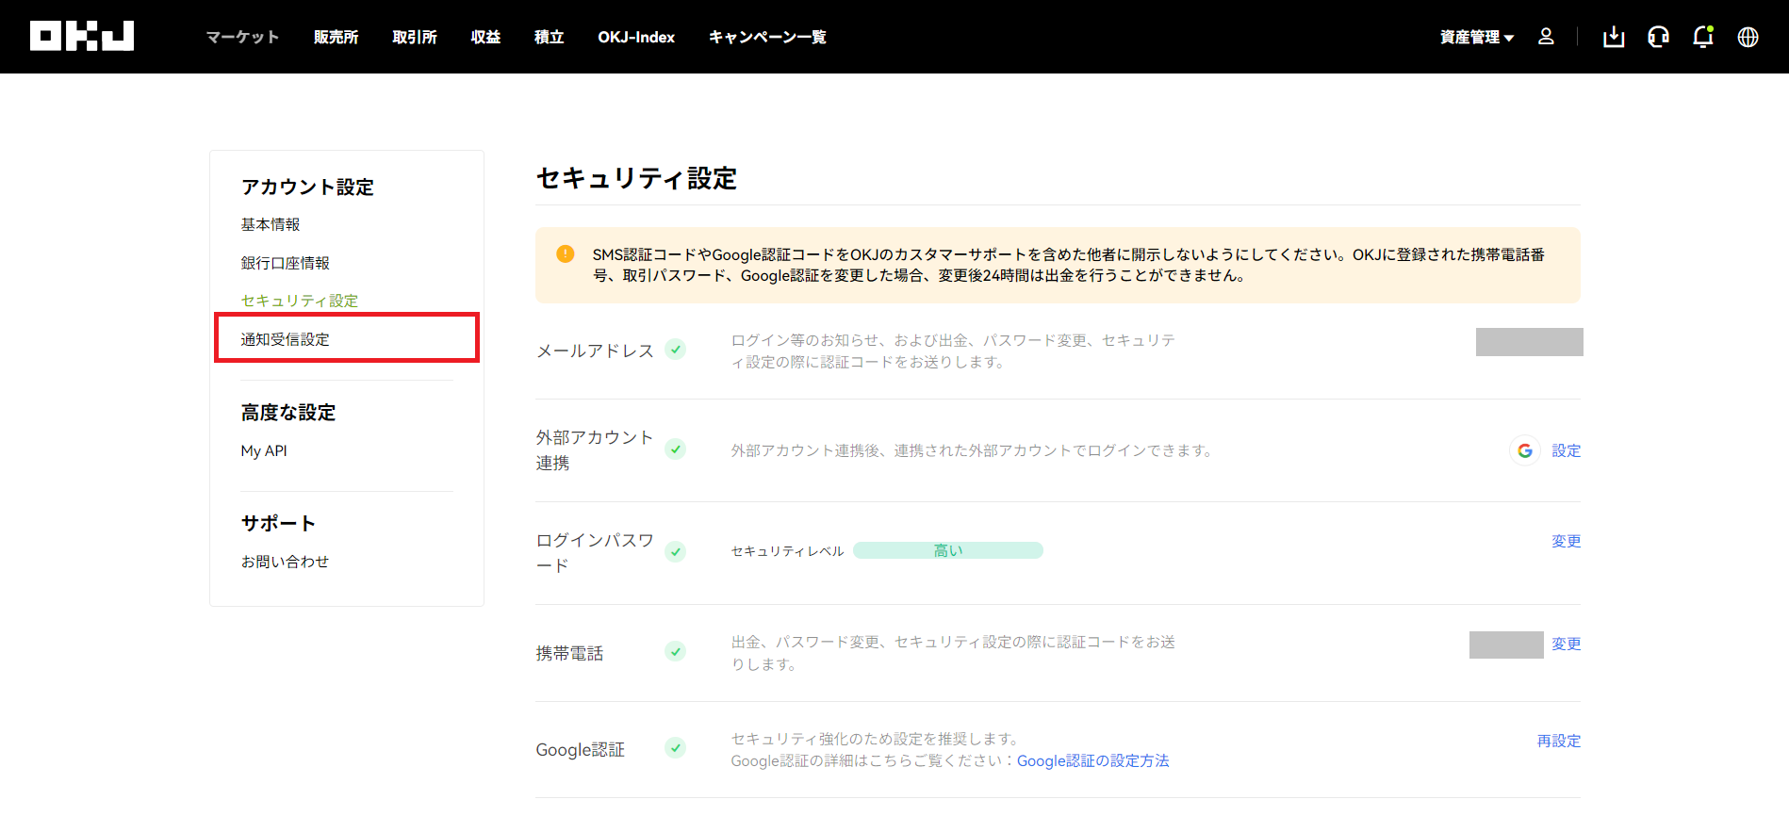Select 基本情報 in the sidebar

click(271, 224)
